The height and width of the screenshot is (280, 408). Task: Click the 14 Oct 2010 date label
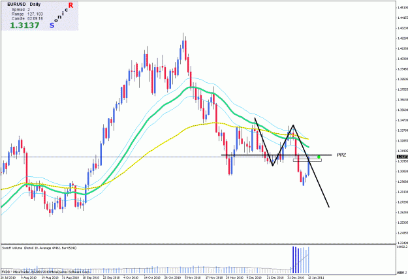pos(152,277)
